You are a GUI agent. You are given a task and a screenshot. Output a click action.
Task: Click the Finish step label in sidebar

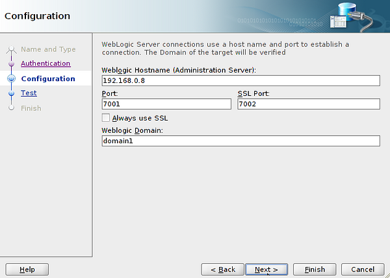tap(31, 108)
